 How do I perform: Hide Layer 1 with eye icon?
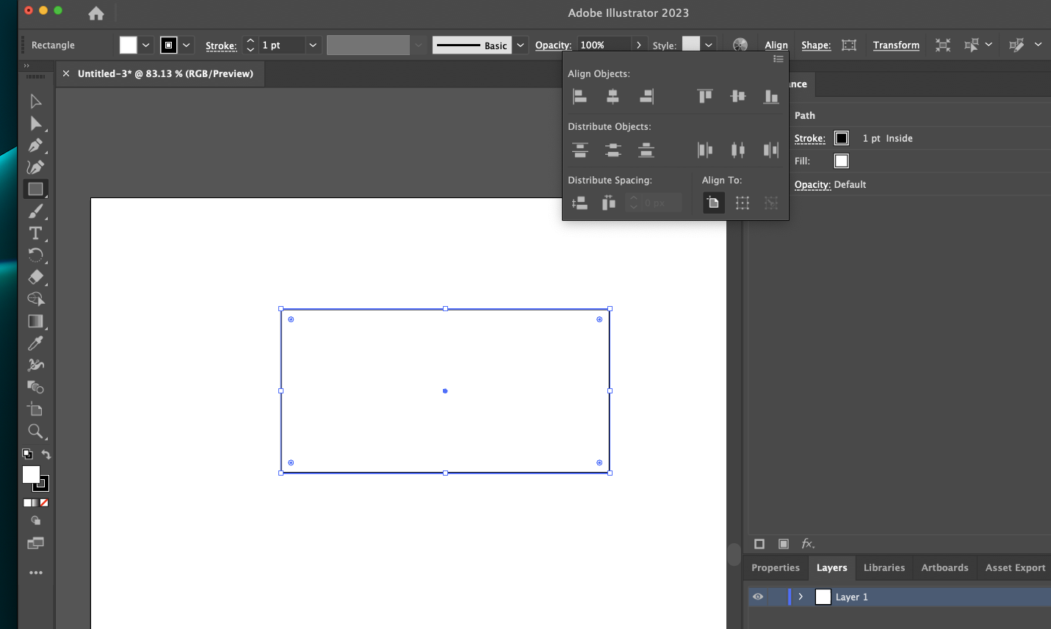pyautogui.click(x=758, y=597)
